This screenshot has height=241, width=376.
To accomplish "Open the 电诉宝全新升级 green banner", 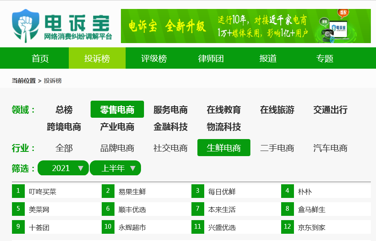I will (x=246, y=26).
